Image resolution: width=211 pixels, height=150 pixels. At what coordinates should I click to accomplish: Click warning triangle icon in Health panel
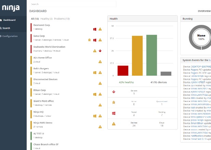114,124
